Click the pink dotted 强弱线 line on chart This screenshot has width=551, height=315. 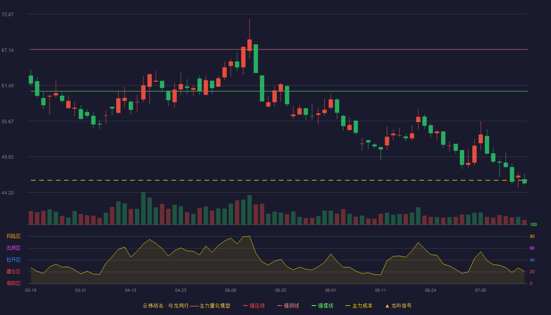(279, 49)
